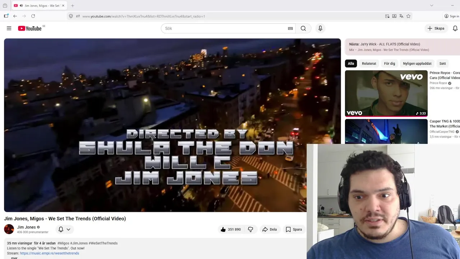The image size is (460, 259).
Task: Click the Skapa create button
Action: click(436, 28)
